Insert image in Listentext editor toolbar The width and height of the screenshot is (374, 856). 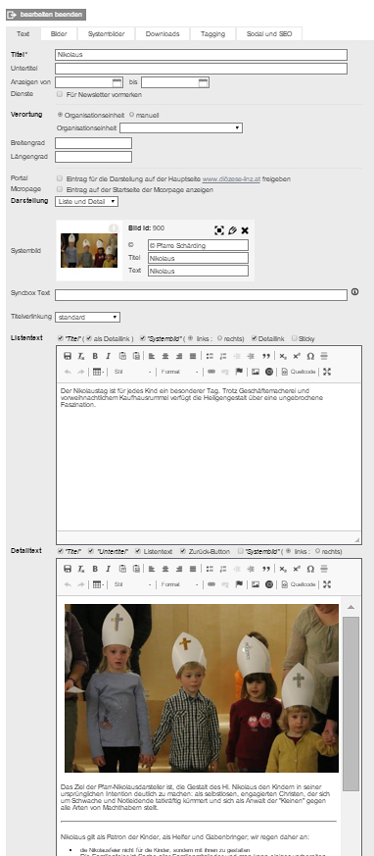[x=256, y=372]
